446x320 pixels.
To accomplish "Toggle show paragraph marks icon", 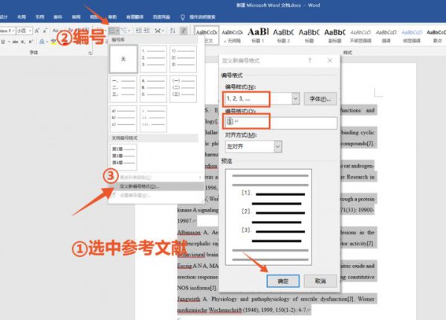I will (184, 31).
